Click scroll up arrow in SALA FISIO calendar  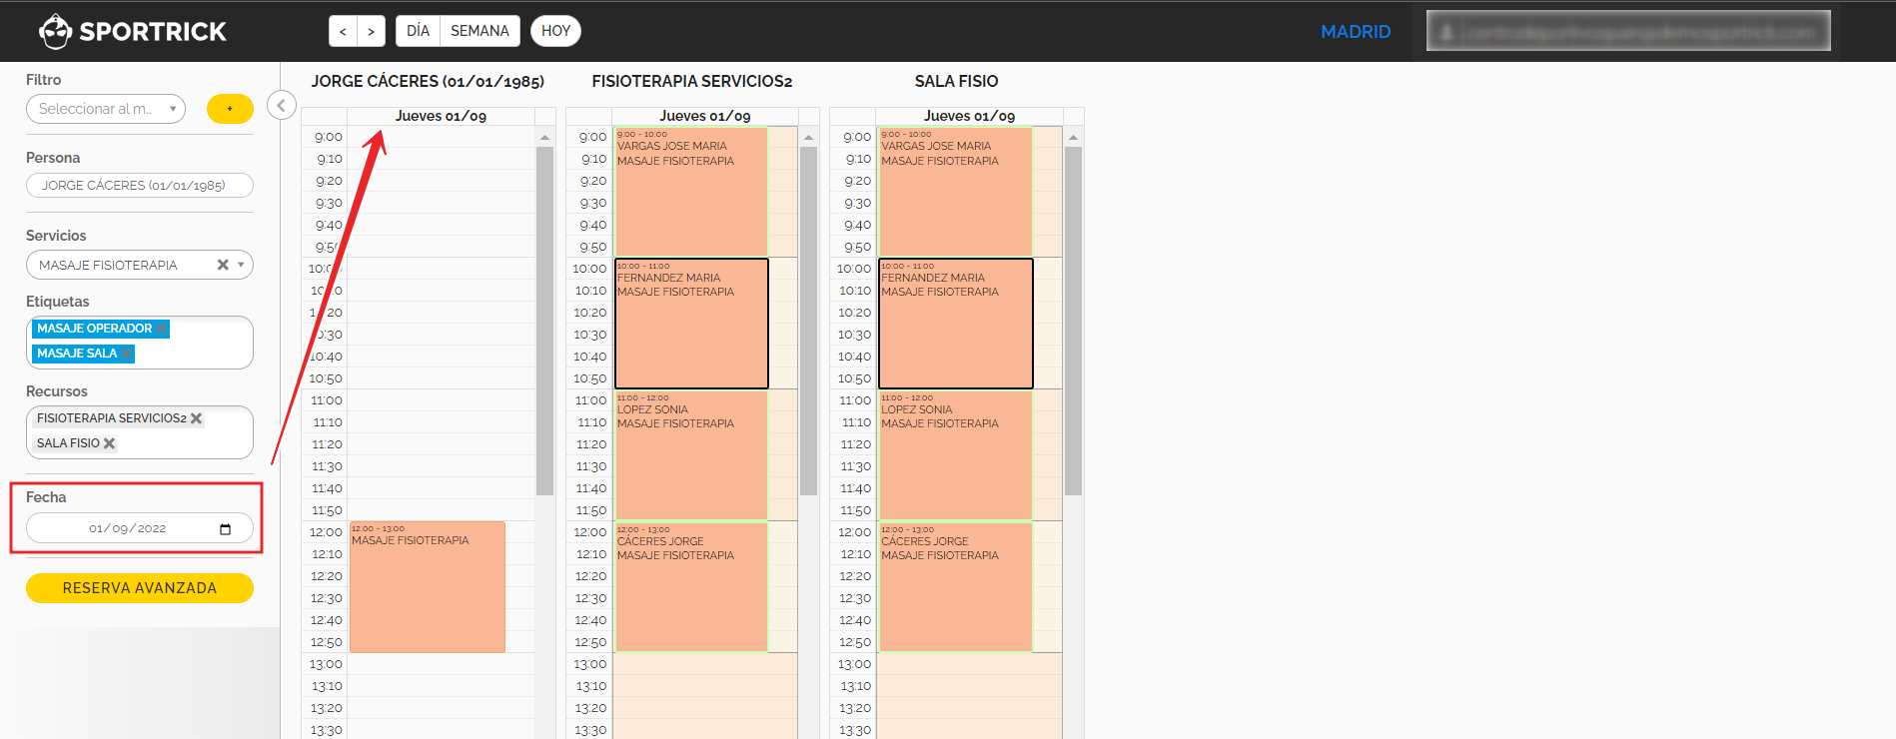[1073, 137]
